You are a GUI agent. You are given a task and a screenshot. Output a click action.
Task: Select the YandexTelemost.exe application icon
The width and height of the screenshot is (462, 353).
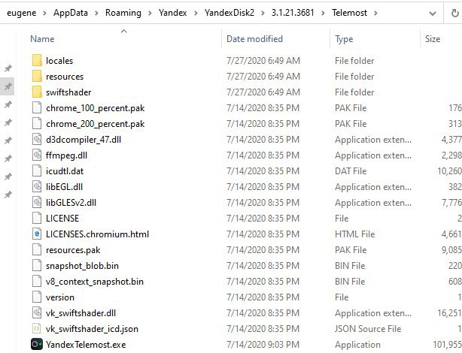(x=37, y=345)
